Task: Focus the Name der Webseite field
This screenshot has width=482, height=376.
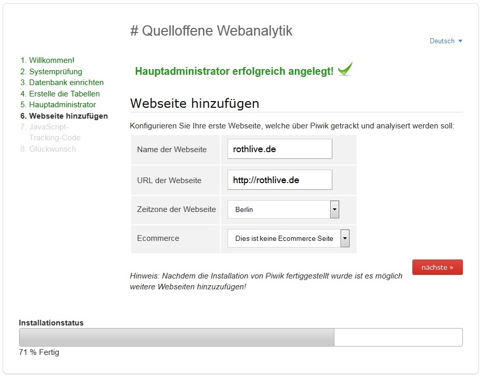Action: click(280, 149)
